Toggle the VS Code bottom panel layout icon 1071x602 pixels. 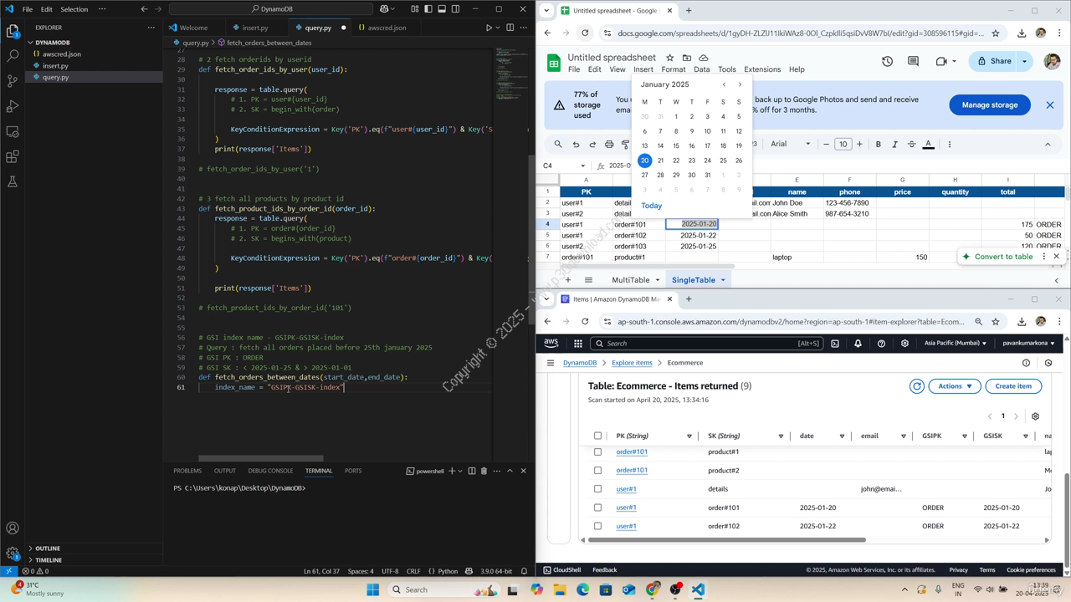(442, 9)
